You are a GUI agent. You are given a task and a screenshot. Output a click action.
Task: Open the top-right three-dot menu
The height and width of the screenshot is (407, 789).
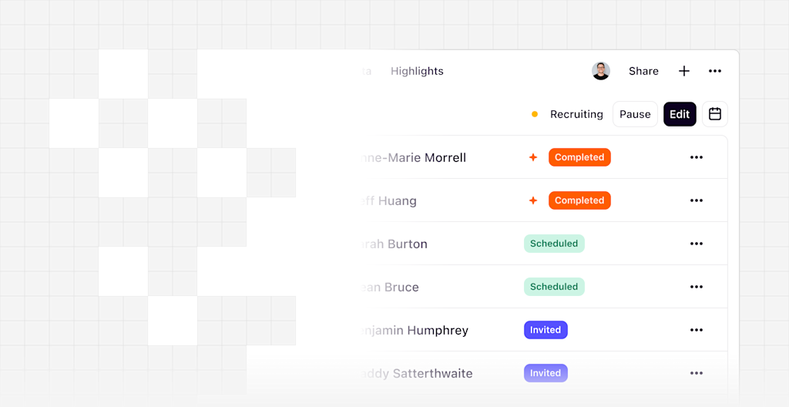click(x=715, y=71)
